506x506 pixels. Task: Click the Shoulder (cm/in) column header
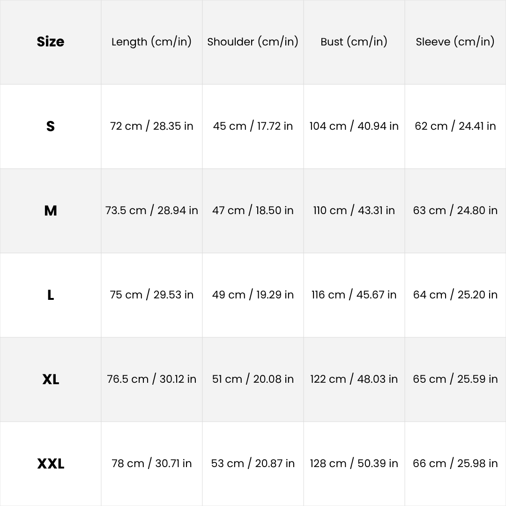253,42
